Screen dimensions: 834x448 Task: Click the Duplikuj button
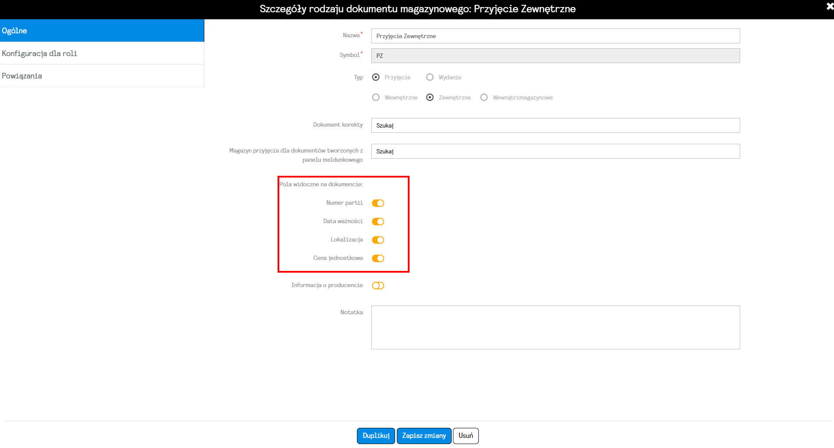[x=376, y=436]
